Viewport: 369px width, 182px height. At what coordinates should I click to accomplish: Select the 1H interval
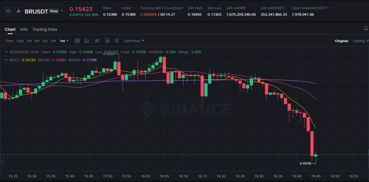tap(29, 41)
